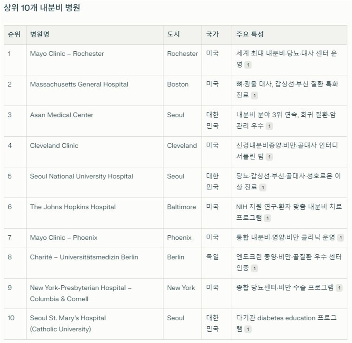Click "Rochester" in the 도시 column
352x343 pixels.
182,54
